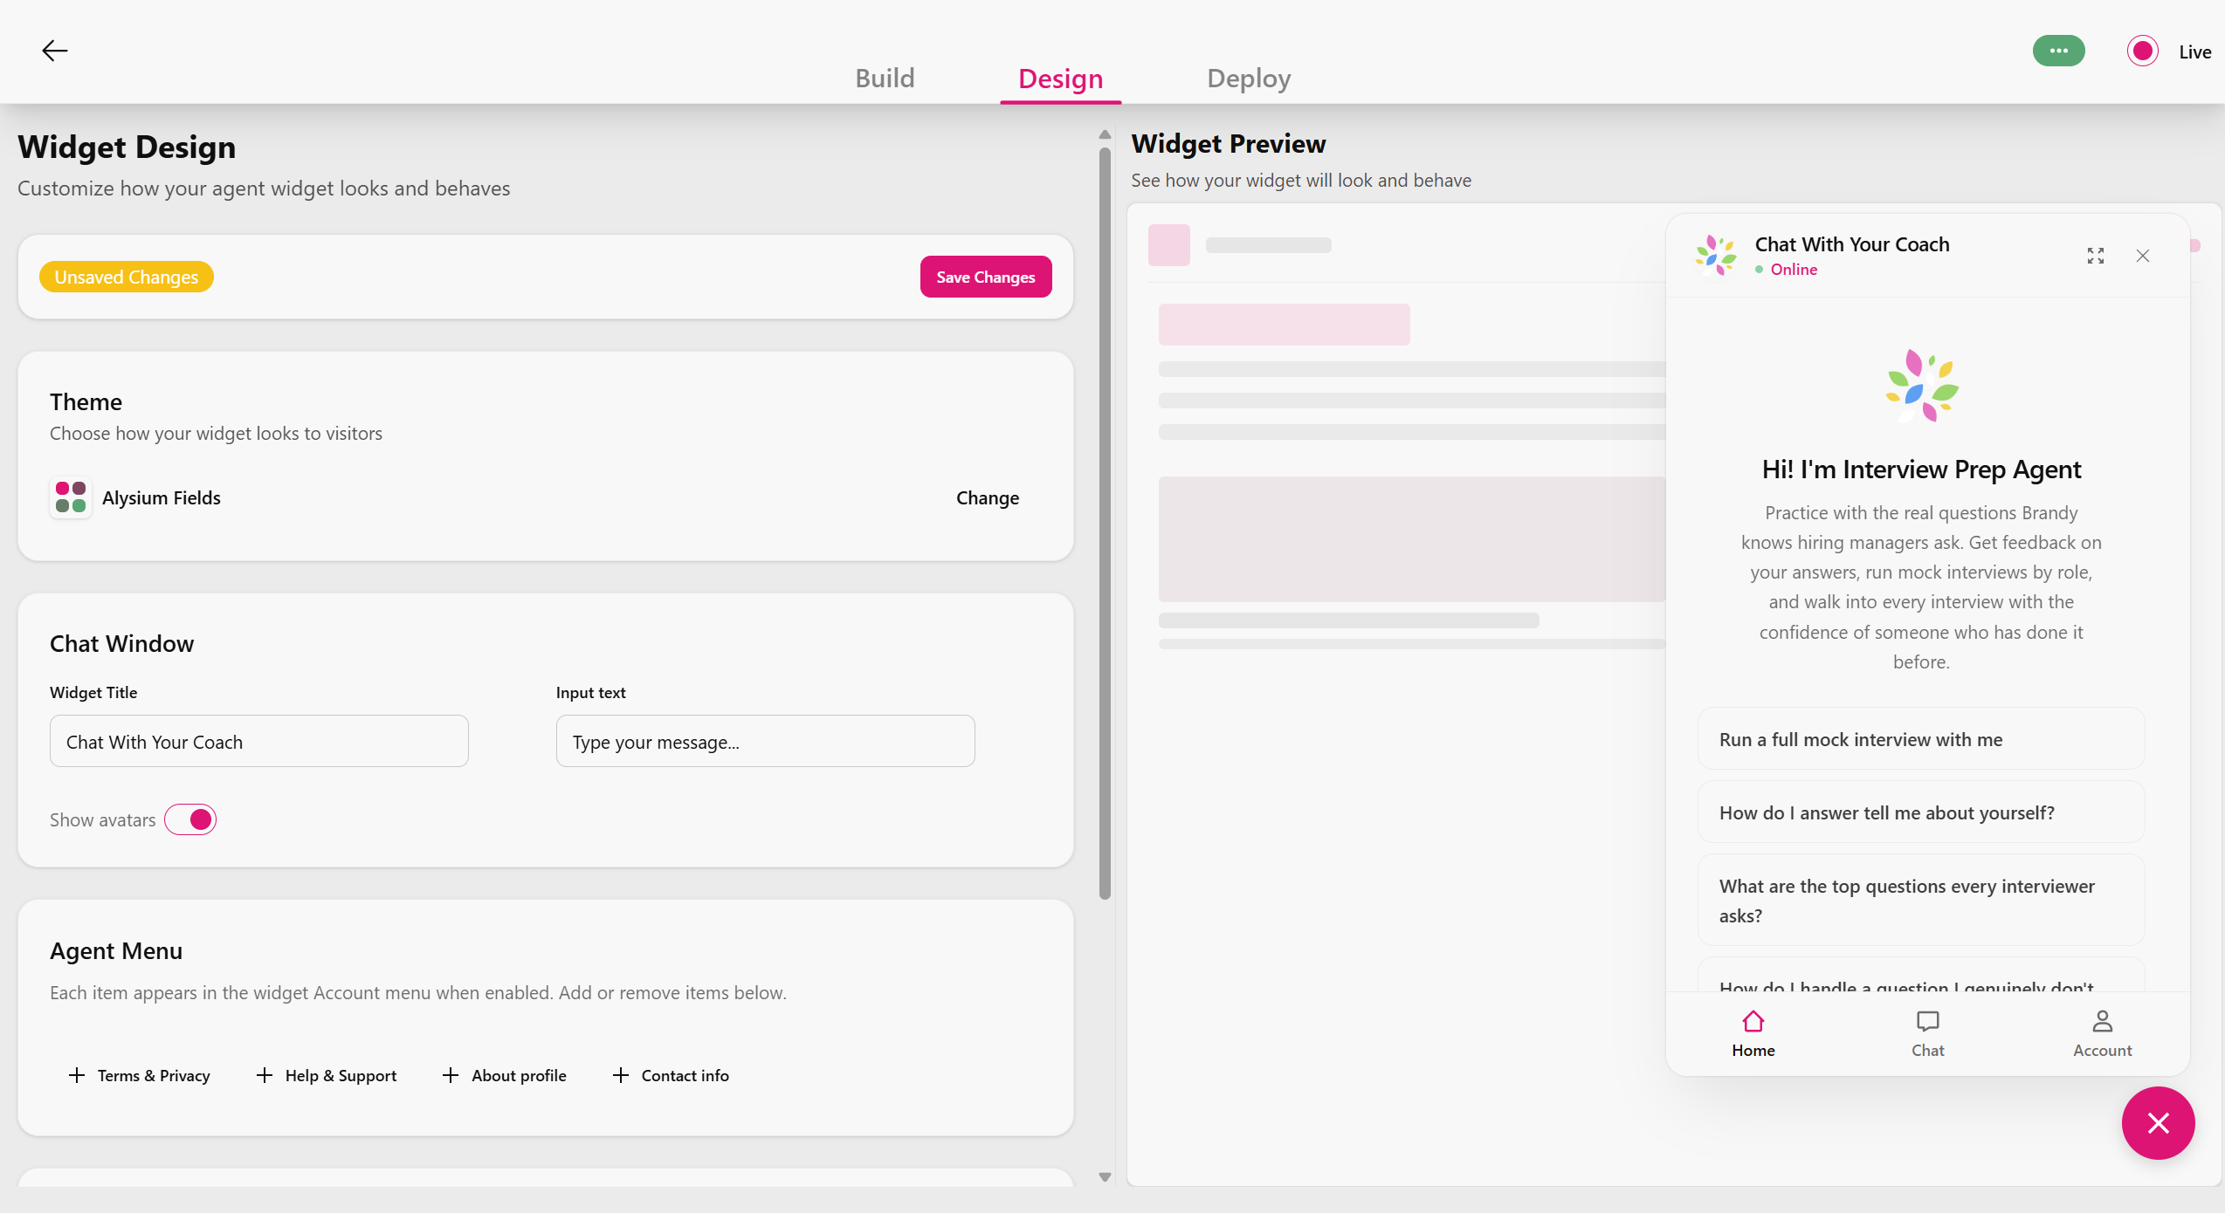This screenshot has height=1213, width=2225.
Task: Click the Alysium Fields theme color swatch
Action: point(70,497)
